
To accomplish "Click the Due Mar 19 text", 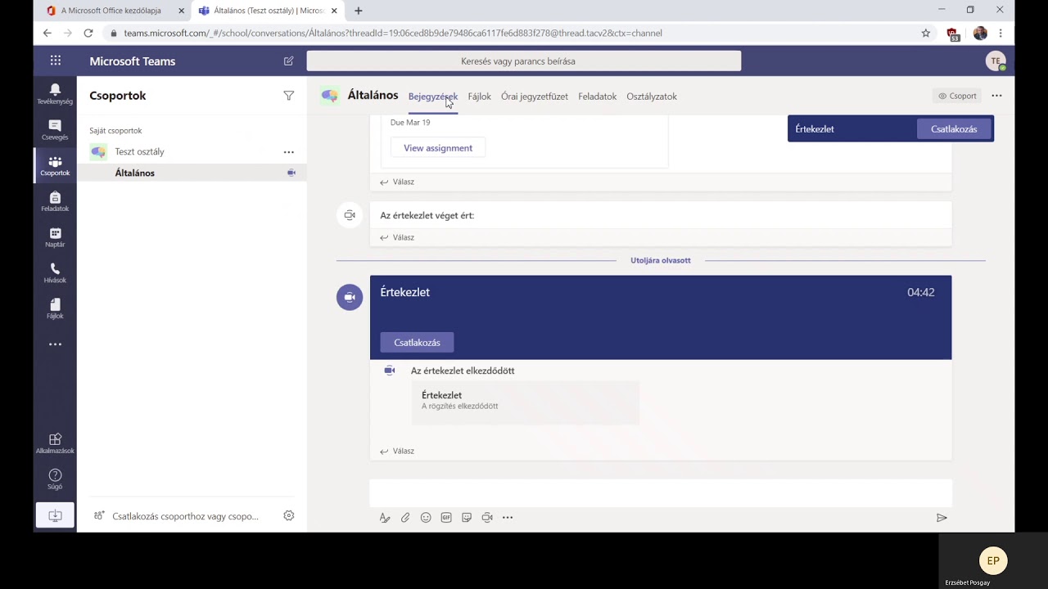I will pos(410,123).
